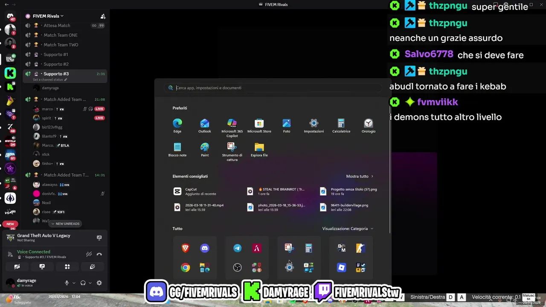The width and height of the screenshot is (546, 307).
Task: Mute Discord microphone
Action: 67,283
